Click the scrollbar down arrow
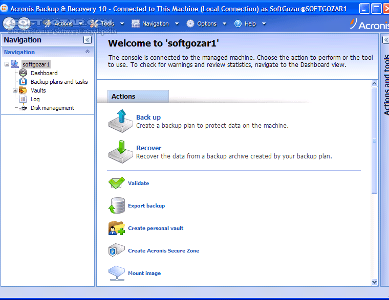This screenshot has width=389, height=300. tap(374, 282)
